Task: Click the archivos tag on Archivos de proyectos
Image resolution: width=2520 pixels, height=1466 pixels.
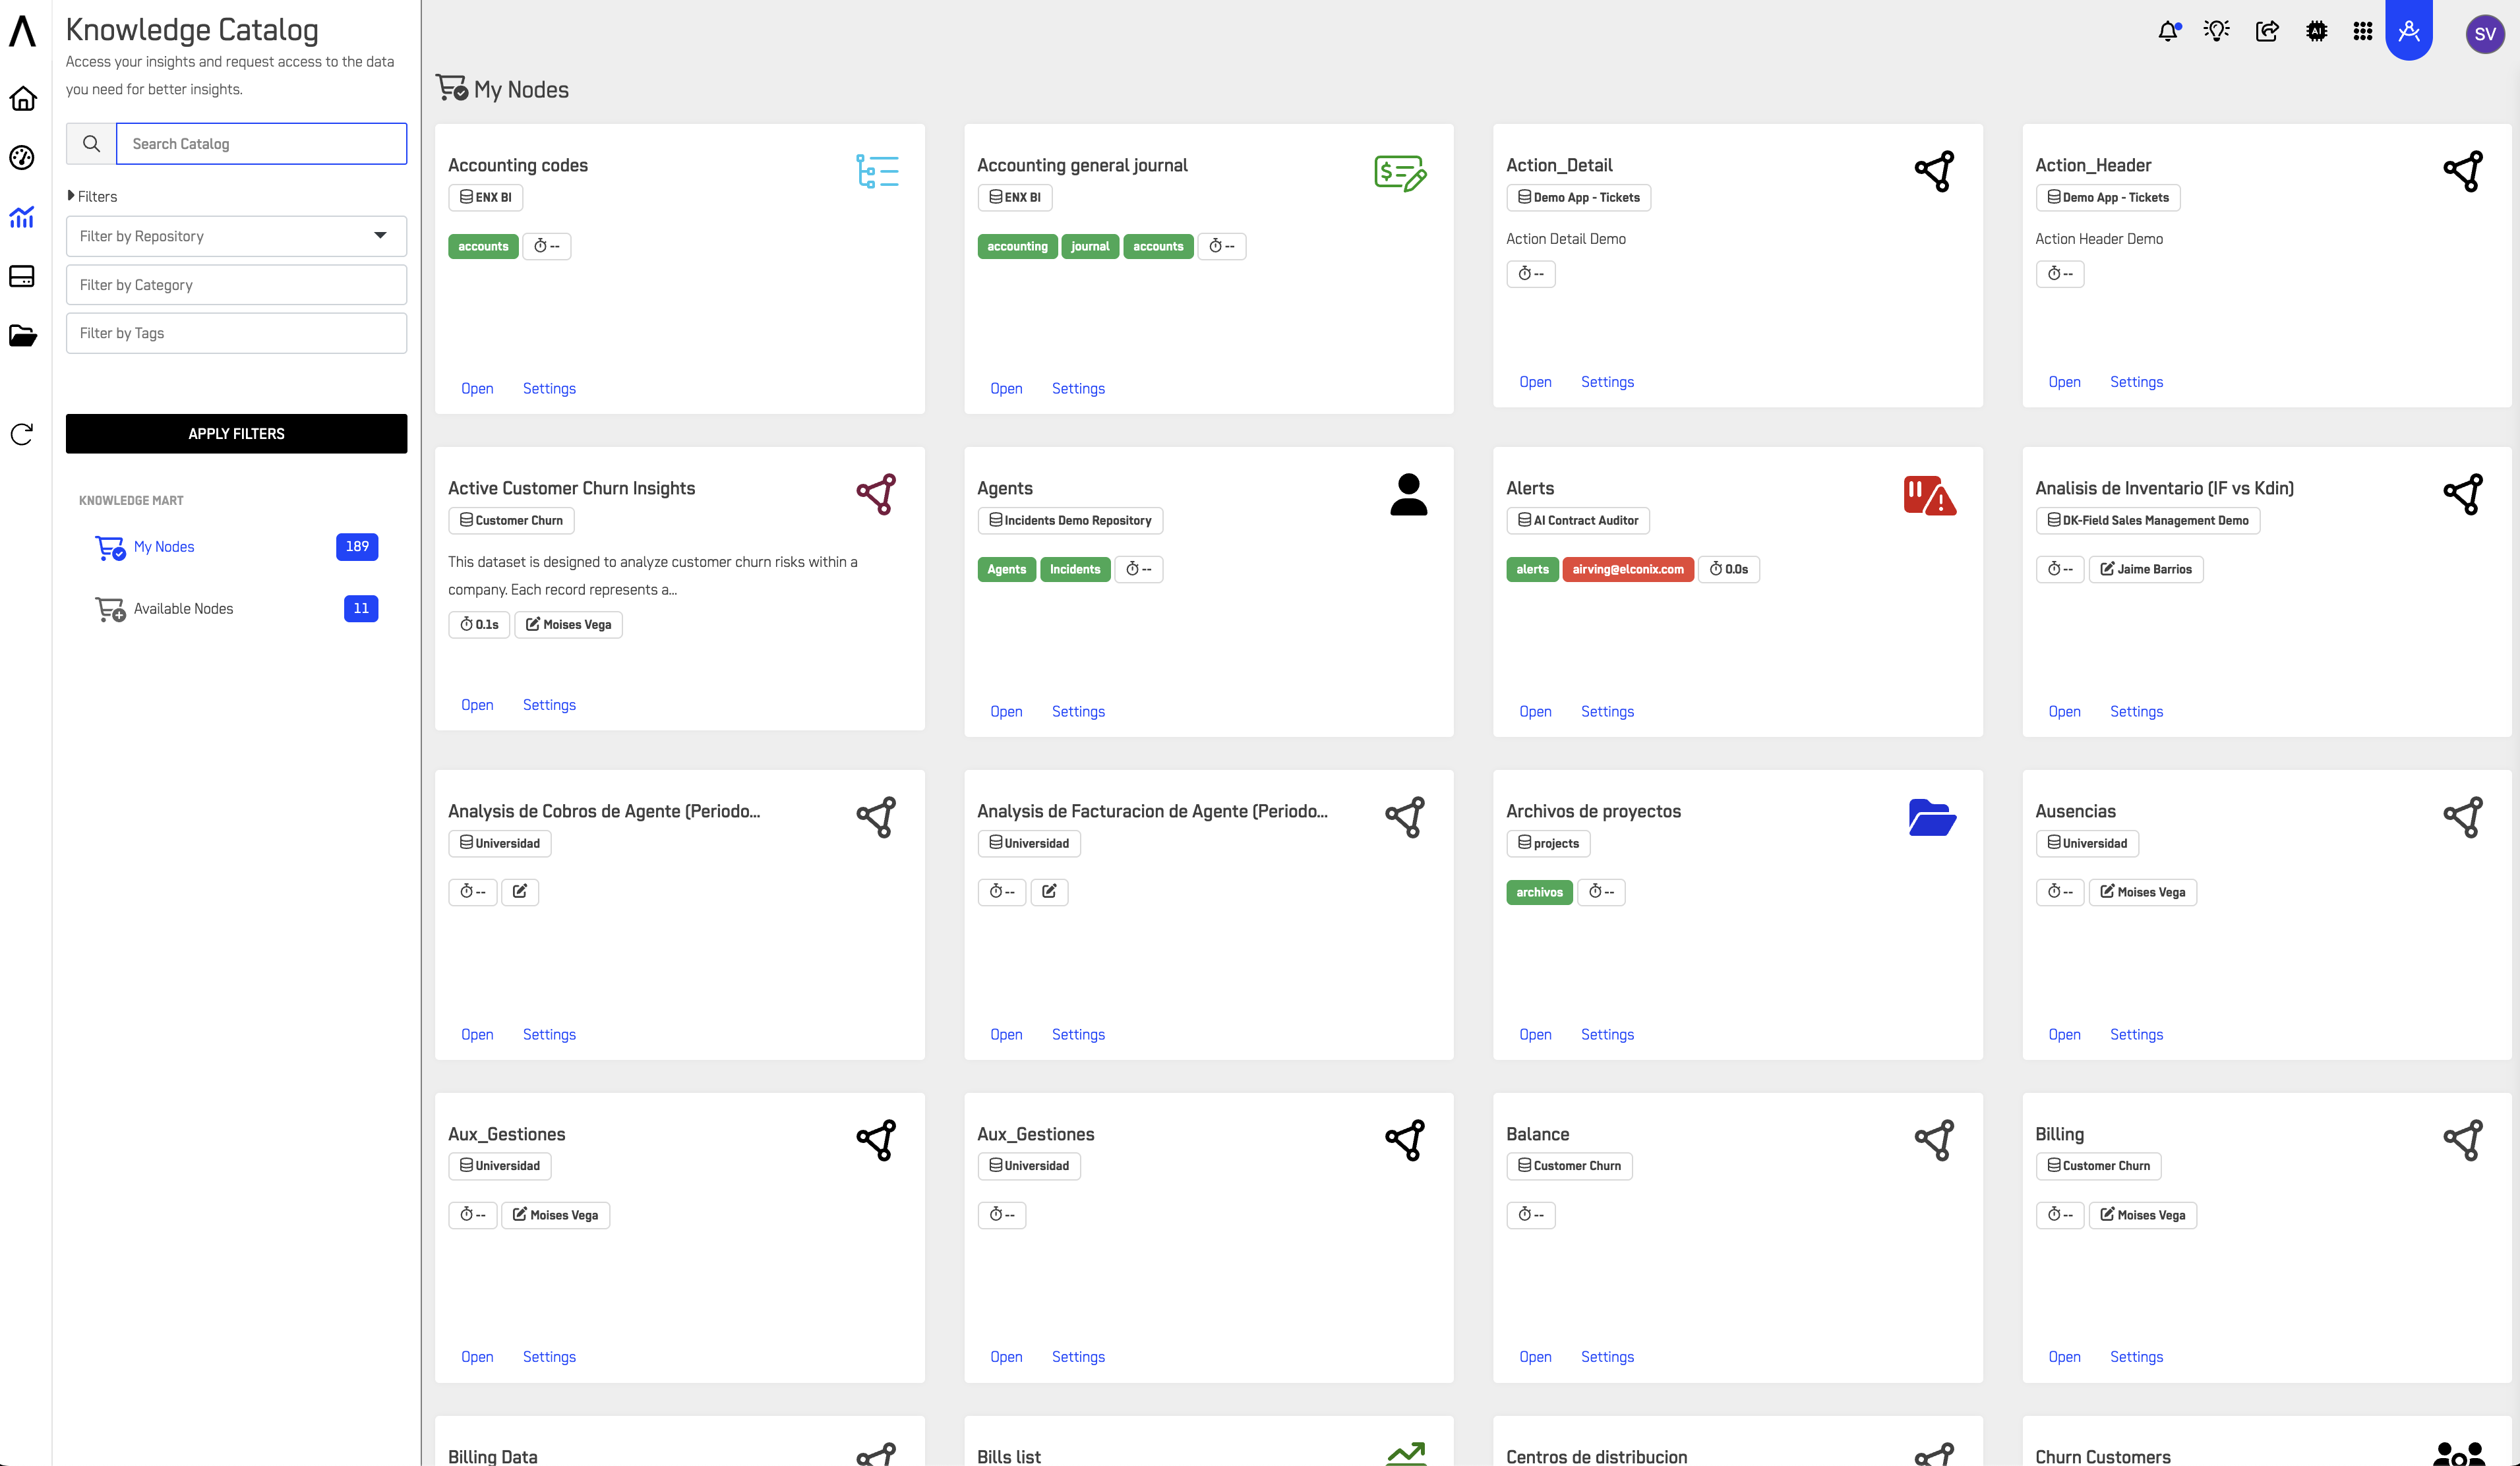Action: pyautogui.click(x=1539, y=892)
